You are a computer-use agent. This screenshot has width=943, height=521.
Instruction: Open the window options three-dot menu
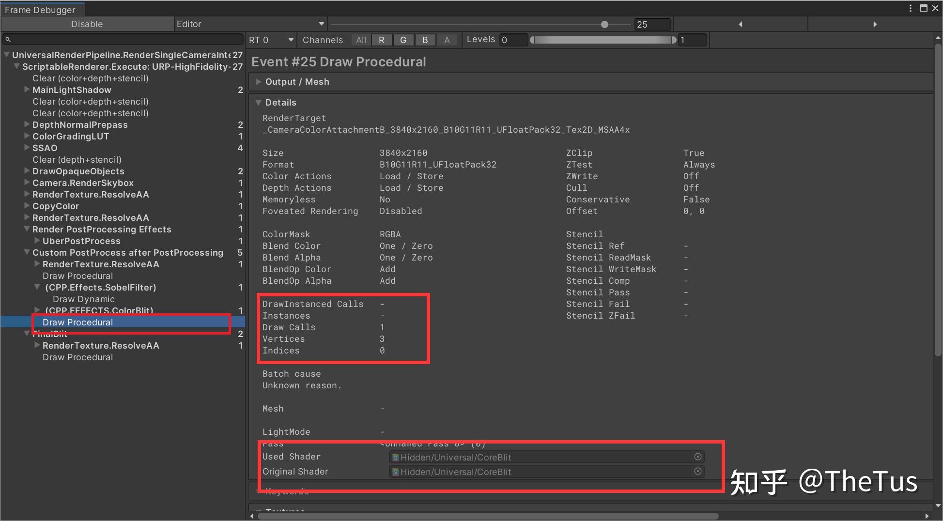(x=910, y=8)
